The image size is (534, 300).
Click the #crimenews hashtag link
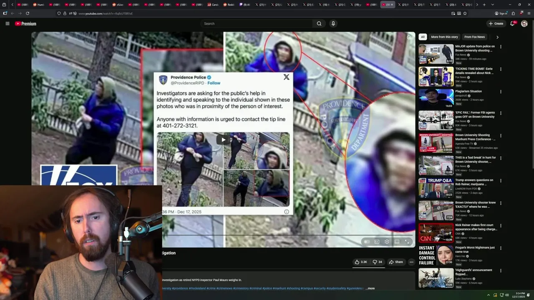(x=224, y=288)
